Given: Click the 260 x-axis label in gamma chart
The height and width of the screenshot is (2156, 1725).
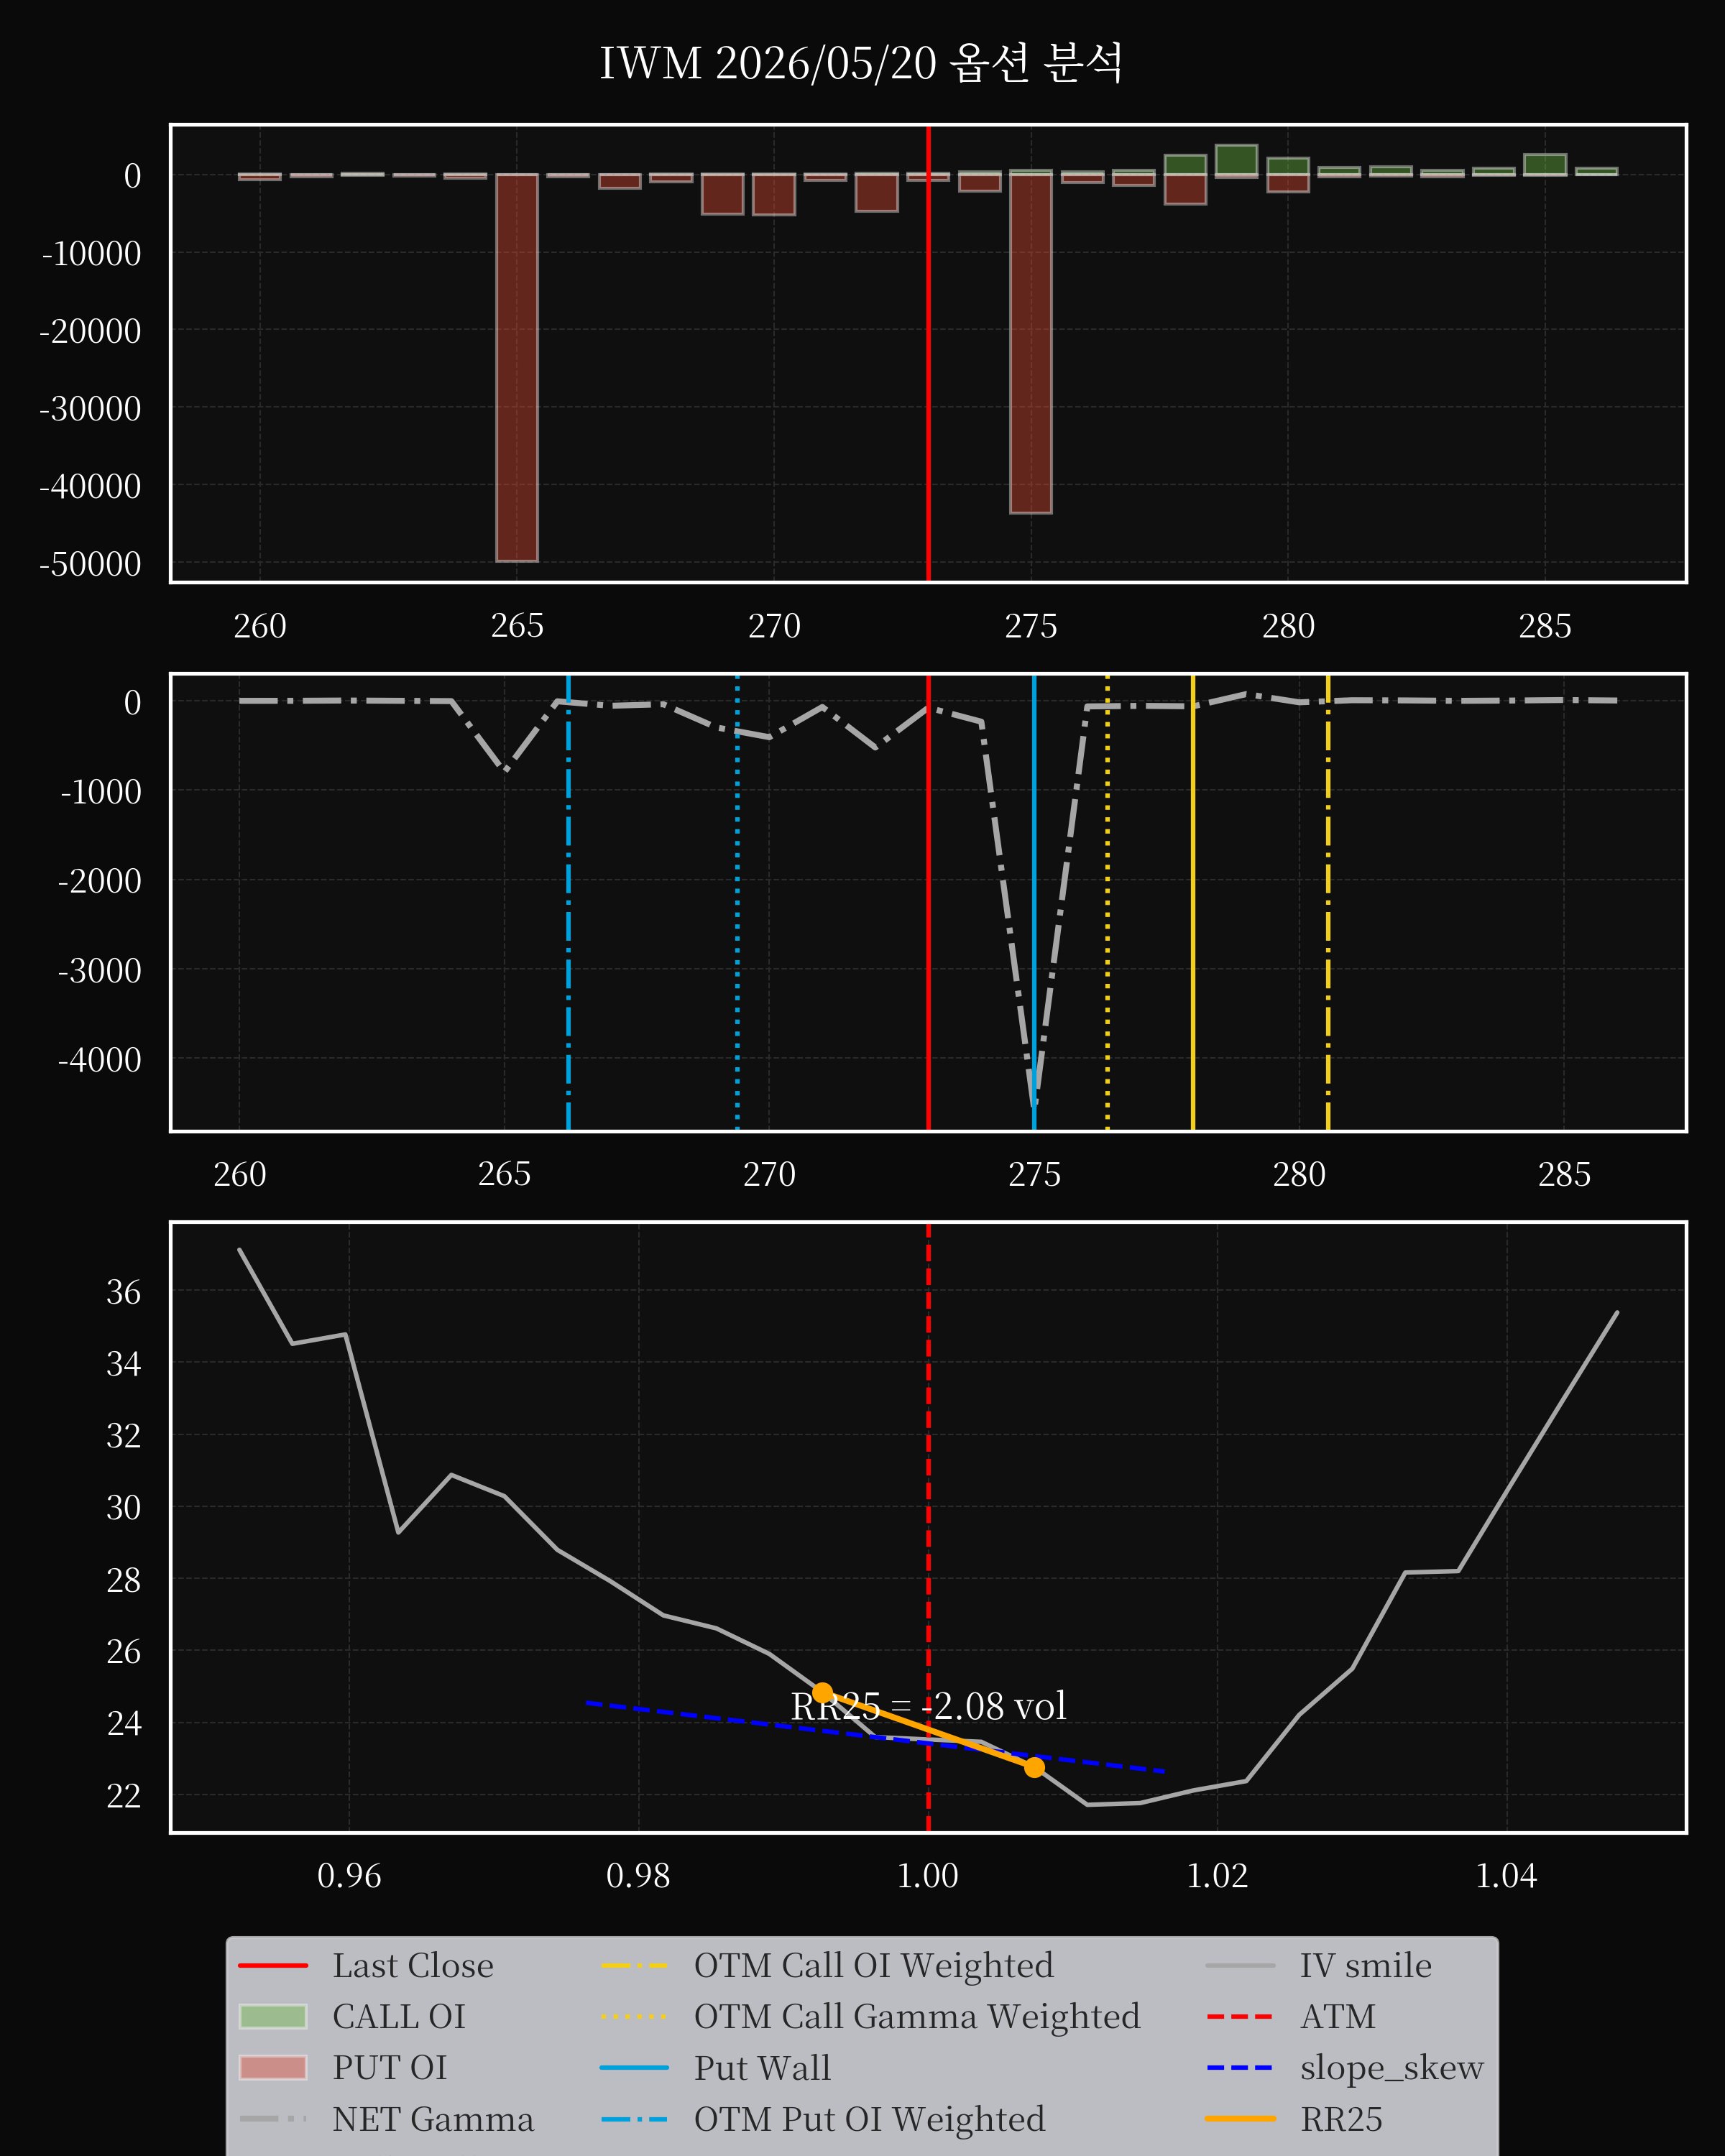Looking at the screenshot, I should click(x=240, y=1173).
